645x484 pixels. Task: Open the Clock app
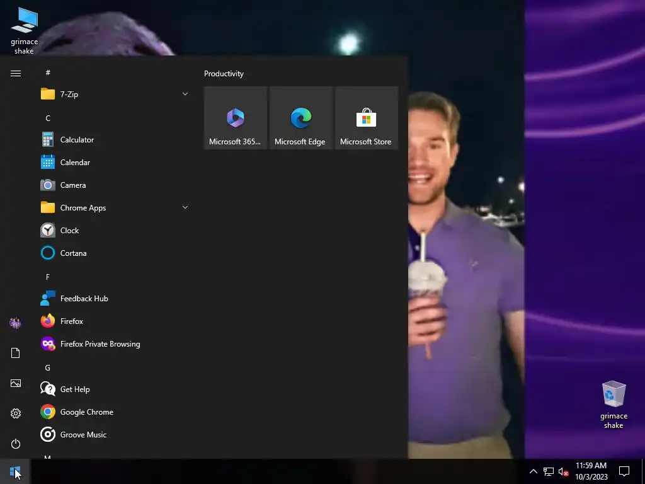pos(115,231)
